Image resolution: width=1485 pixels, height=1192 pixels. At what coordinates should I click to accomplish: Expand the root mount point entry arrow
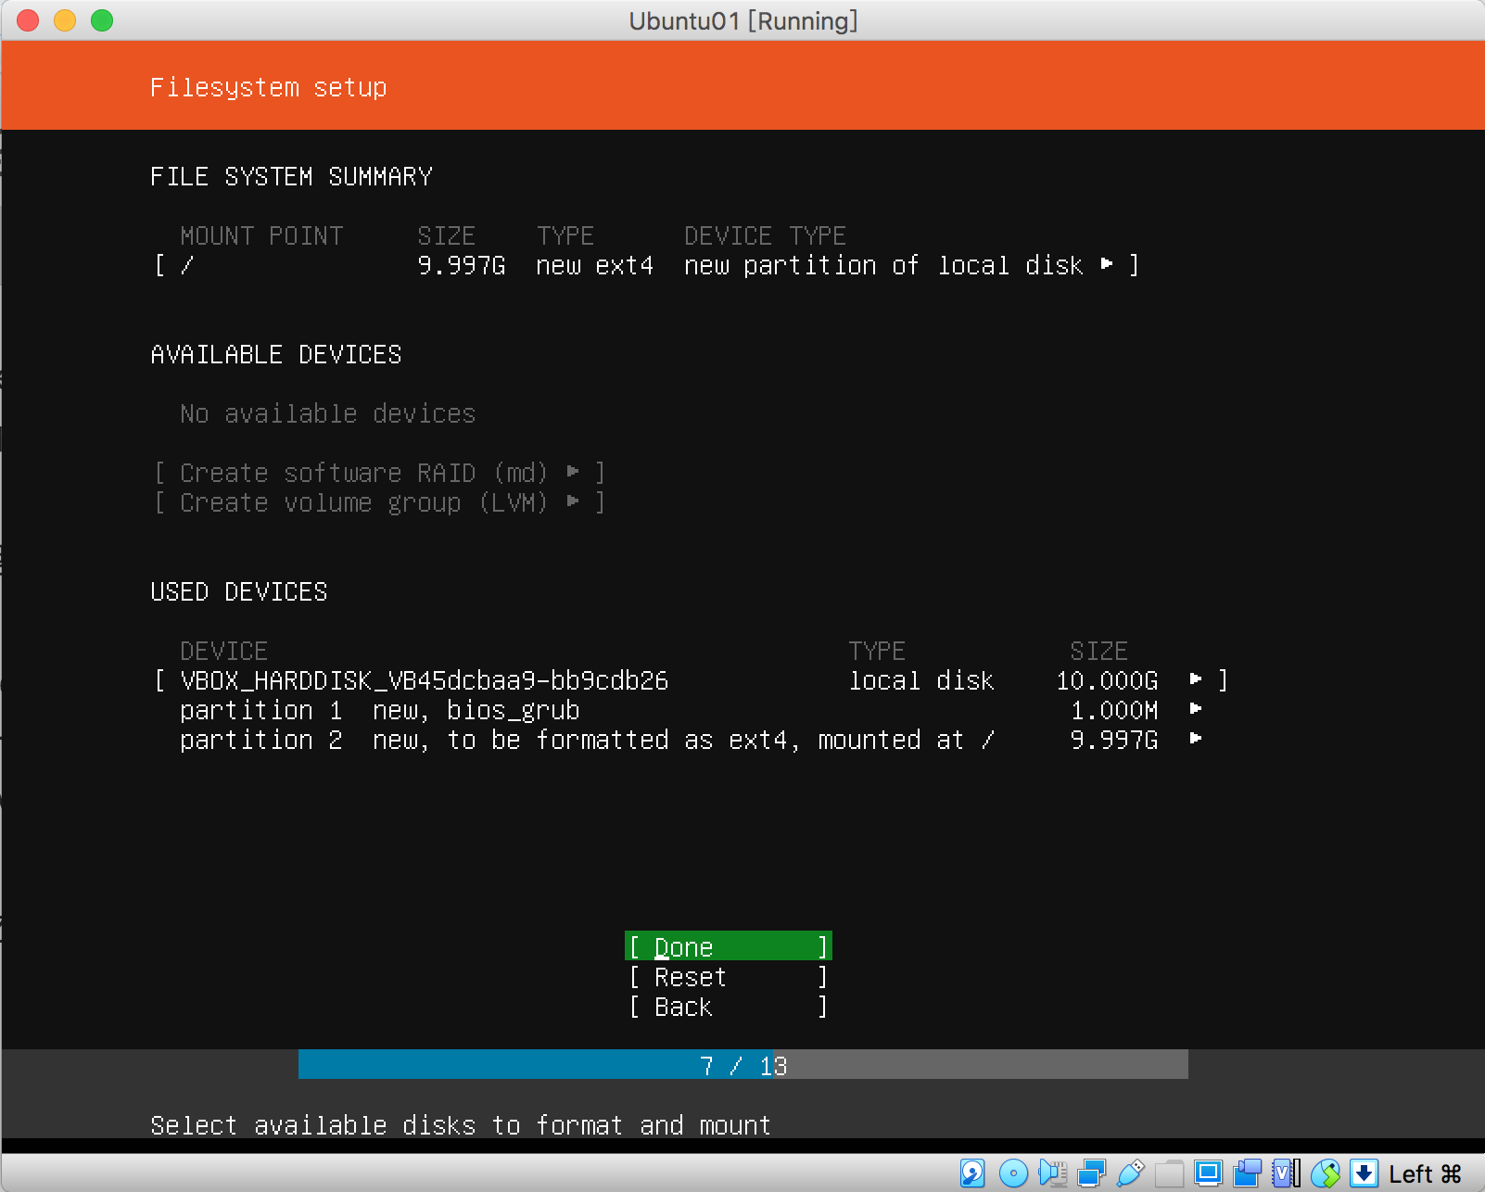[x=1107, y=264]
